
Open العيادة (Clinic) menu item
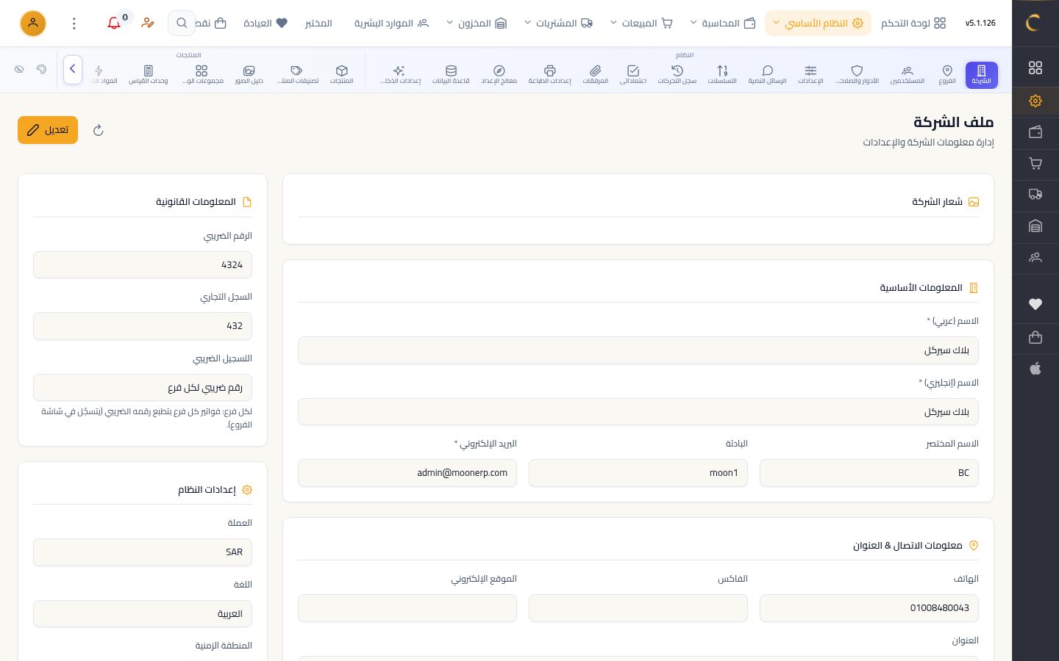click(265, 24)
